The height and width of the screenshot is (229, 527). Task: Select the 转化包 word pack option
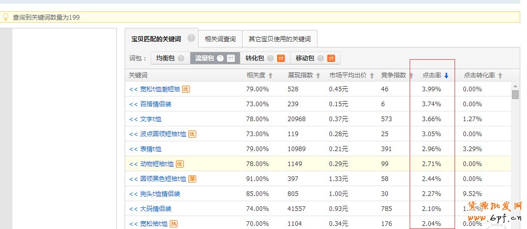coord(254,58)
